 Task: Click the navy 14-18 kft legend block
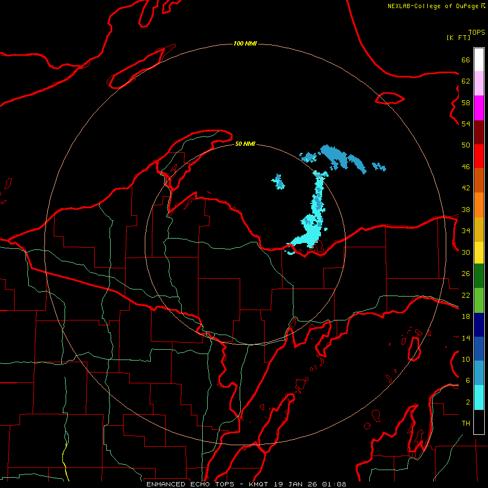[479, 325]
